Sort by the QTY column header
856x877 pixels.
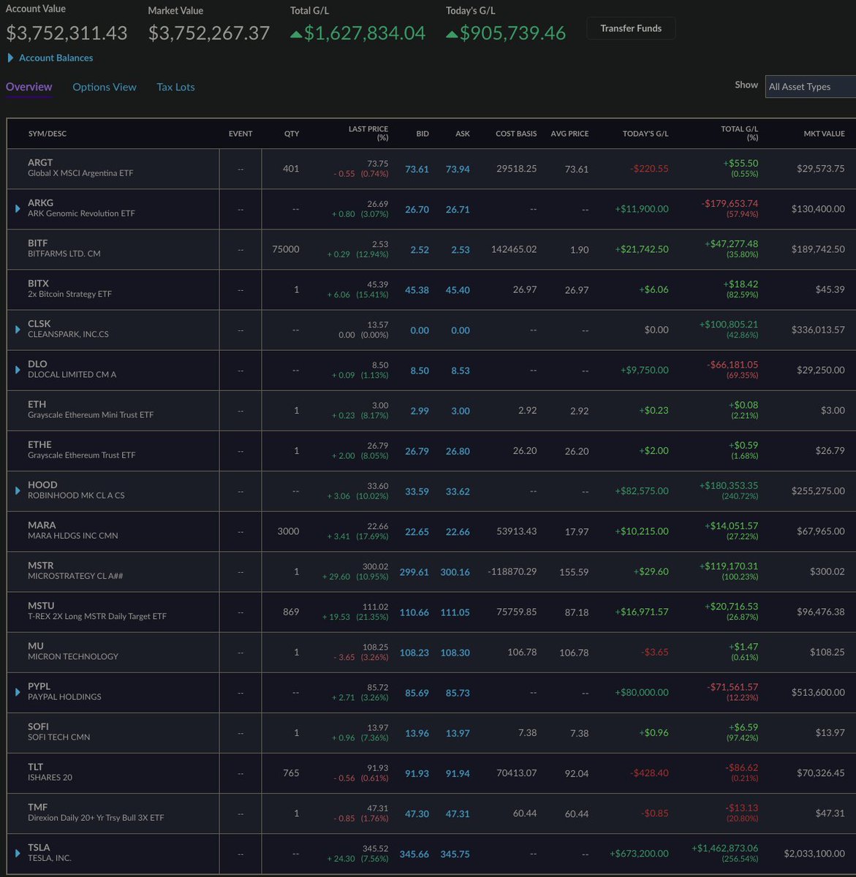tap(292, 134)
